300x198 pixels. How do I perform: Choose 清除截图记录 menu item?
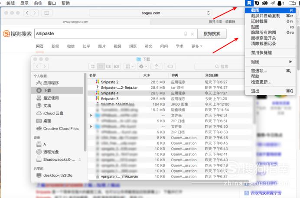tap(270, 44)
